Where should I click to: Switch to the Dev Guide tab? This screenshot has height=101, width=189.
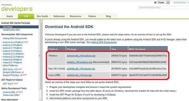pyautogui.click(x=43, y=16)
